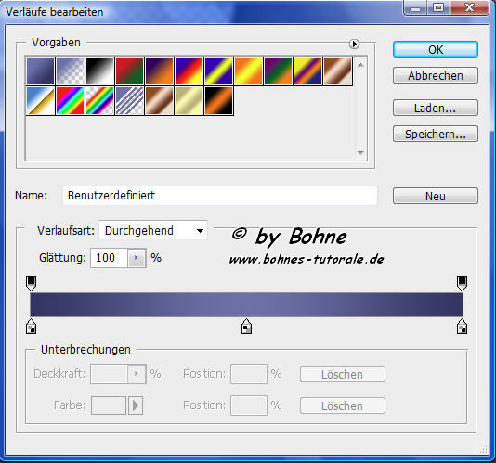Open the Glättung percentage slider arrow
Screen dimensions: 496x463
click(x=137, y=258)
